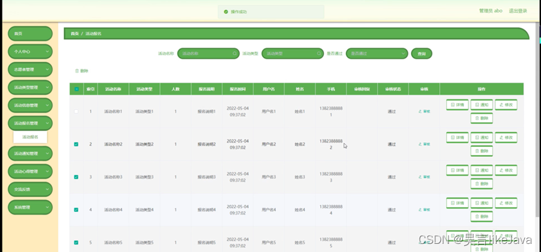Open 详情 for the 活动名称1 row
The width and height of the screenshot is (541, 252).
(x=457, y=104)
